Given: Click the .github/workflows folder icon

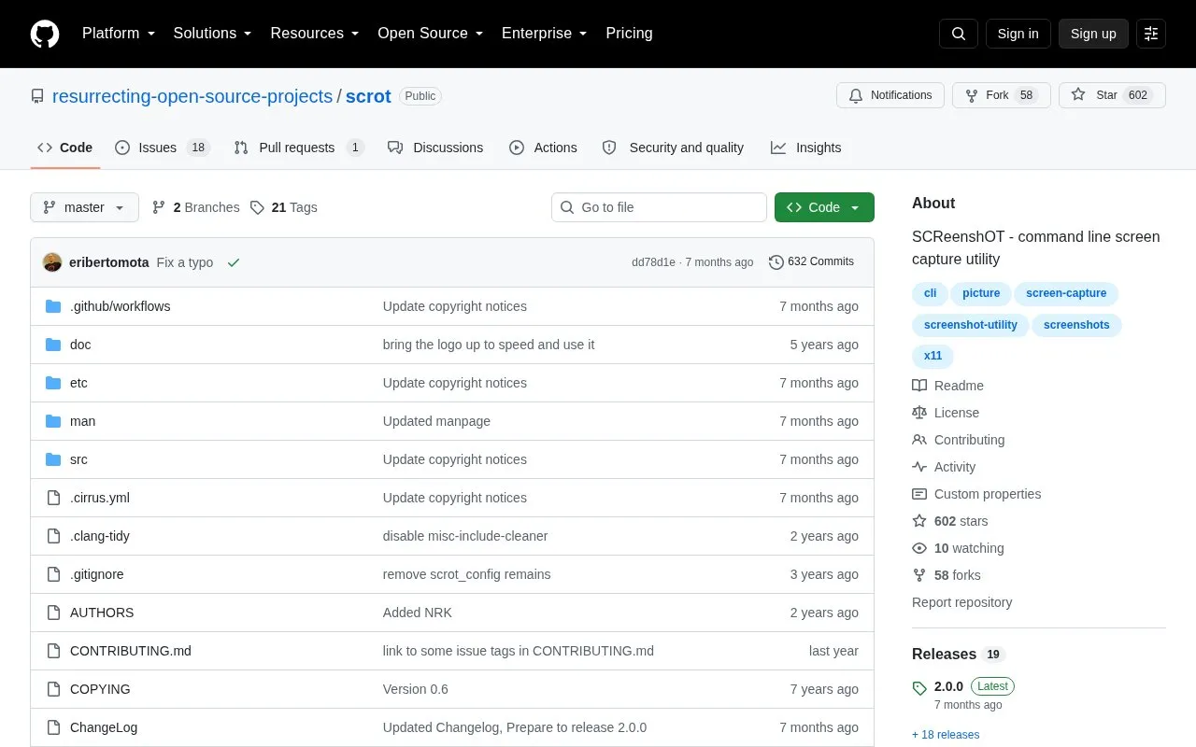Looking at the screenshot, I should click(53, 306).
